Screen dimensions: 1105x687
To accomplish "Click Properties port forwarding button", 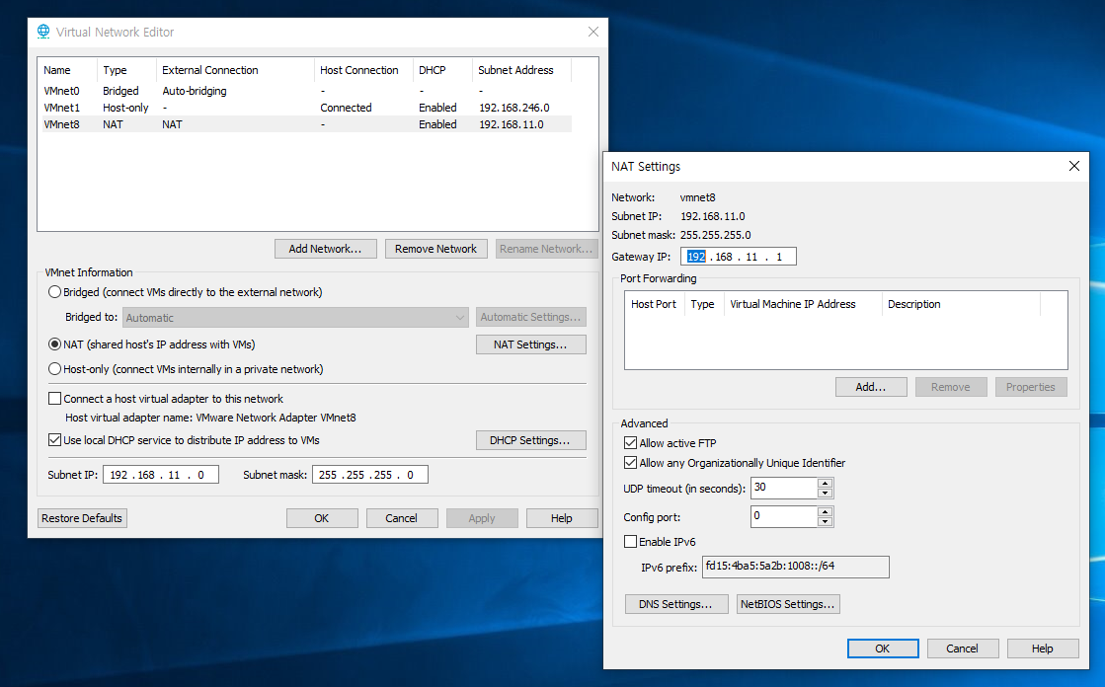I will [x=1031, y=387].
